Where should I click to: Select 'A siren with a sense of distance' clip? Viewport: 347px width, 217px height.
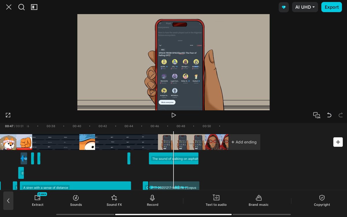pyautogui.click(x=75, y=186)
